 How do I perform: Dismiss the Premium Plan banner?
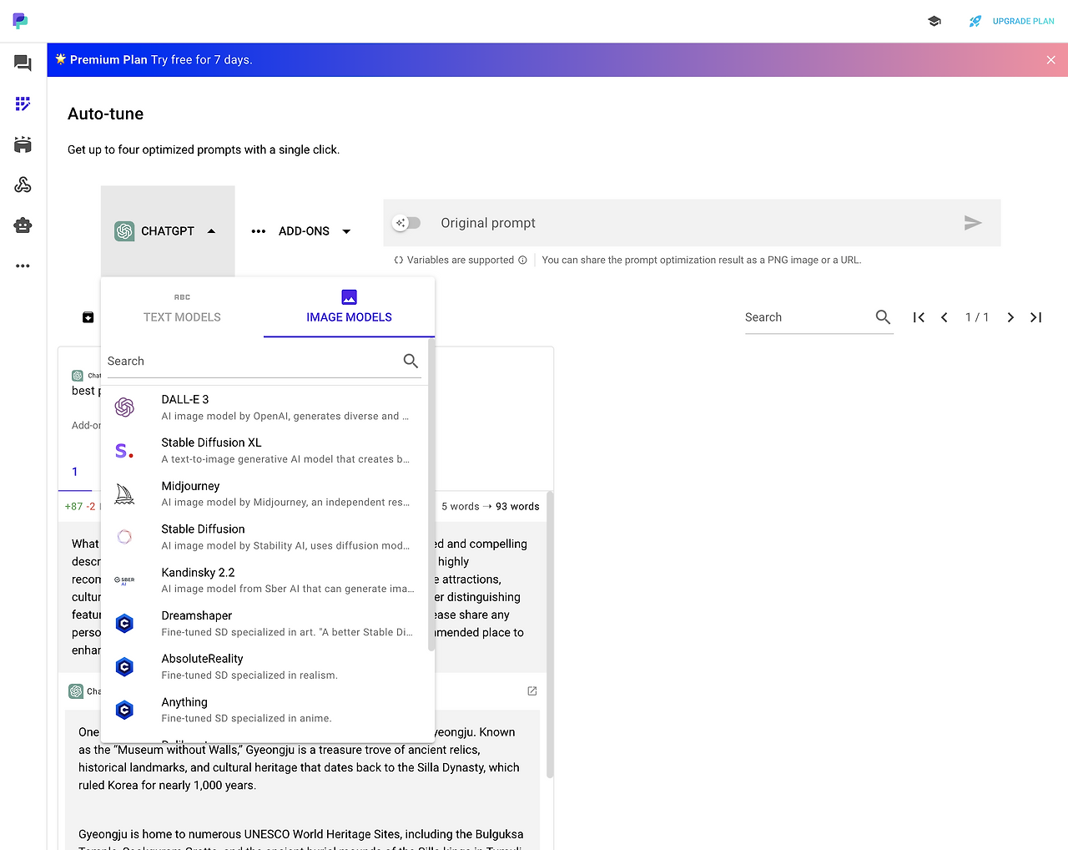(1050, 60)
